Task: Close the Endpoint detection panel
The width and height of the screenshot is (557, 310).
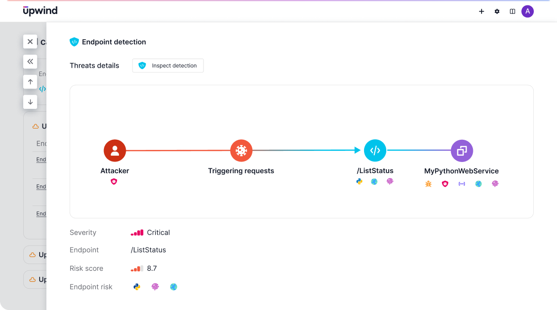Action: click(x=30, y=42)
